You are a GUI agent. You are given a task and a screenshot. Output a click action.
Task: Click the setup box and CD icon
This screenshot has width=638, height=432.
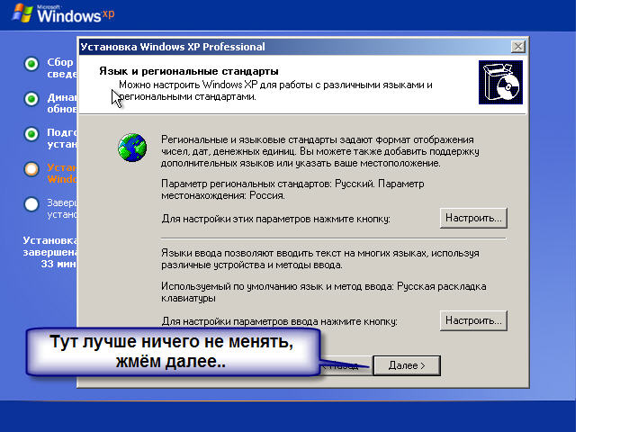[x=500, y=82]
